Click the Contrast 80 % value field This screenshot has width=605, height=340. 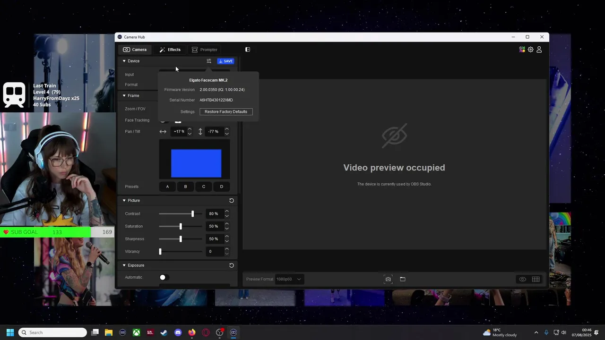click(x=214, y=214)
